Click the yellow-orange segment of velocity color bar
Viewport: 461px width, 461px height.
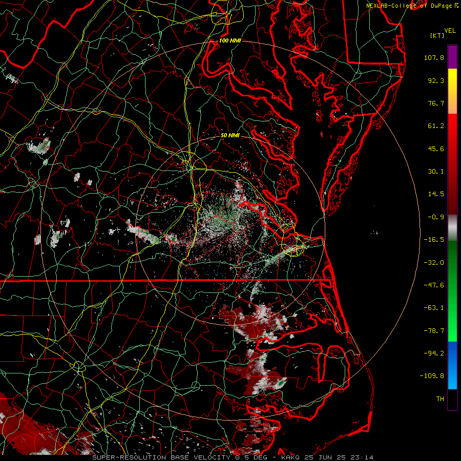(452, 91)
